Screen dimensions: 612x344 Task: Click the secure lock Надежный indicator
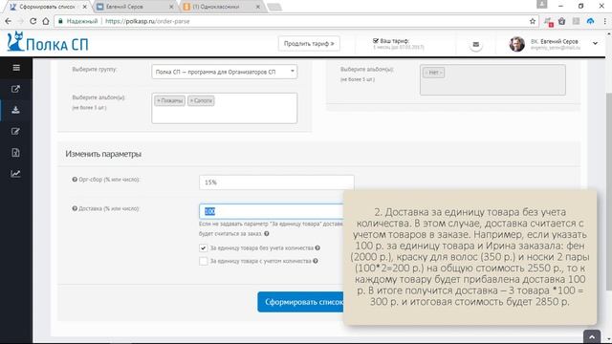pos(77,21)
